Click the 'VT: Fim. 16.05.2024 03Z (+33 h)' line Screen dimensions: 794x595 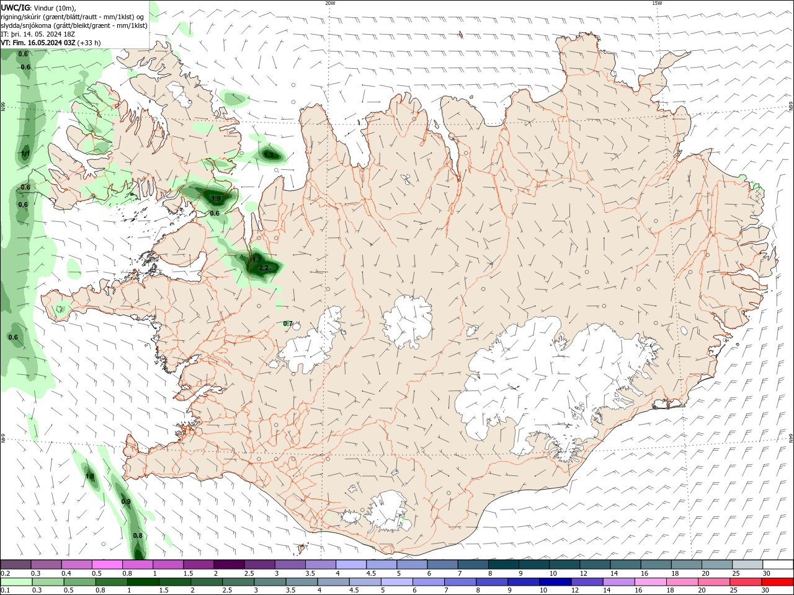point(51,43)
